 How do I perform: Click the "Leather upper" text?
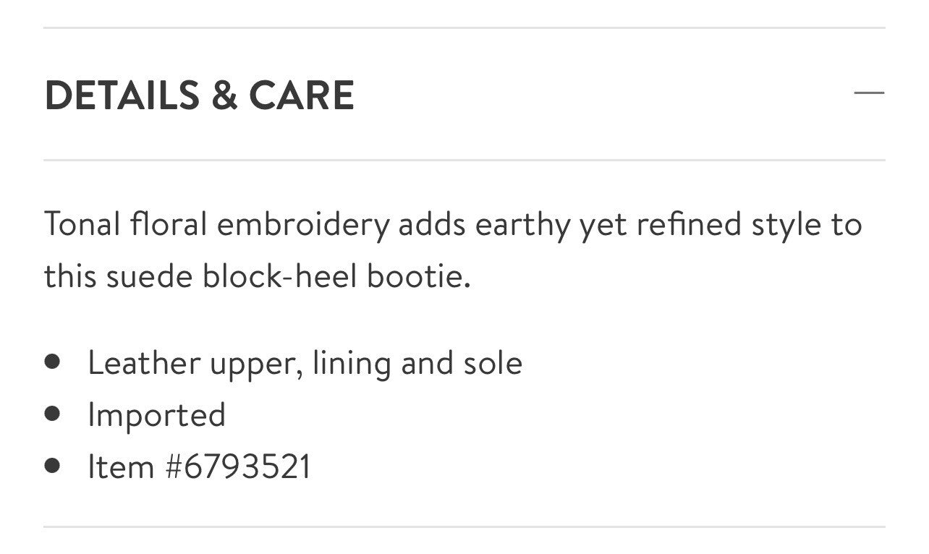click(x=192, y=363)
